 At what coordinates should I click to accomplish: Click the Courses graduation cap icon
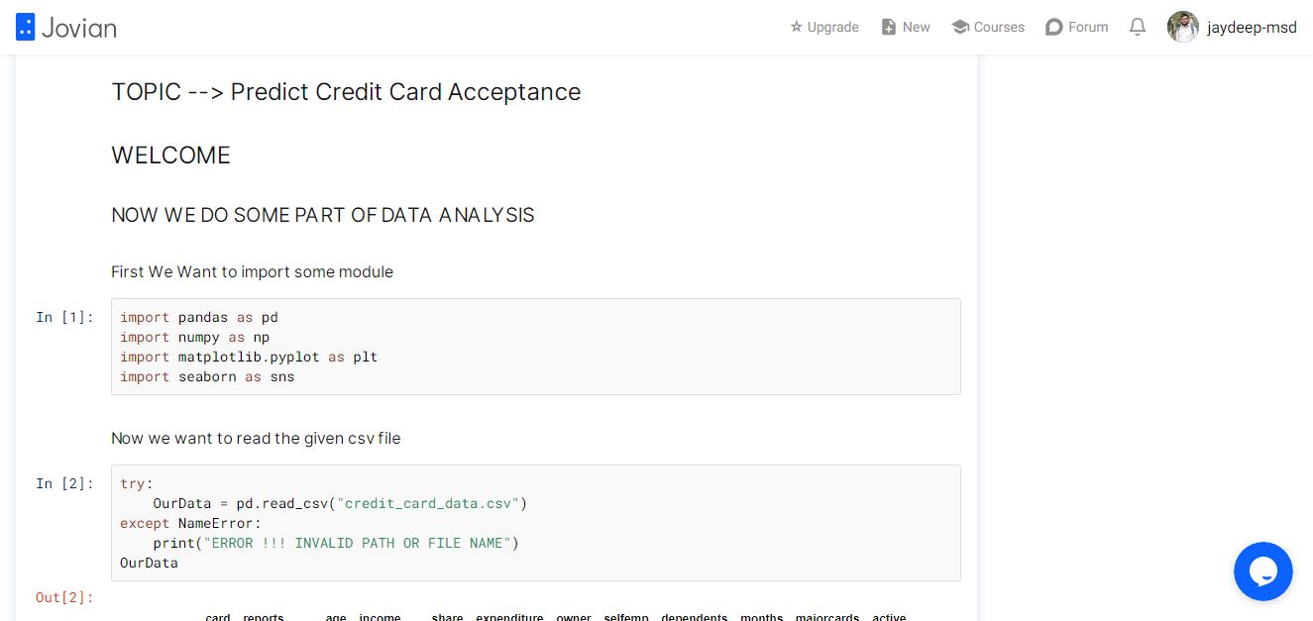click(x=960, y=27)
